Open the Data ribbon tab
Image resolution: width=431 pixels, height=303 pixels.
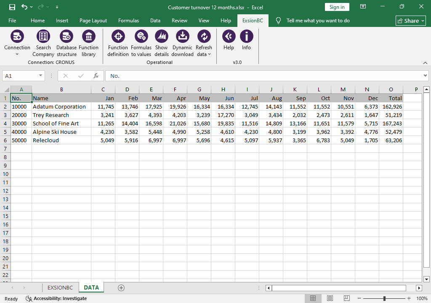tap(155, 21)
